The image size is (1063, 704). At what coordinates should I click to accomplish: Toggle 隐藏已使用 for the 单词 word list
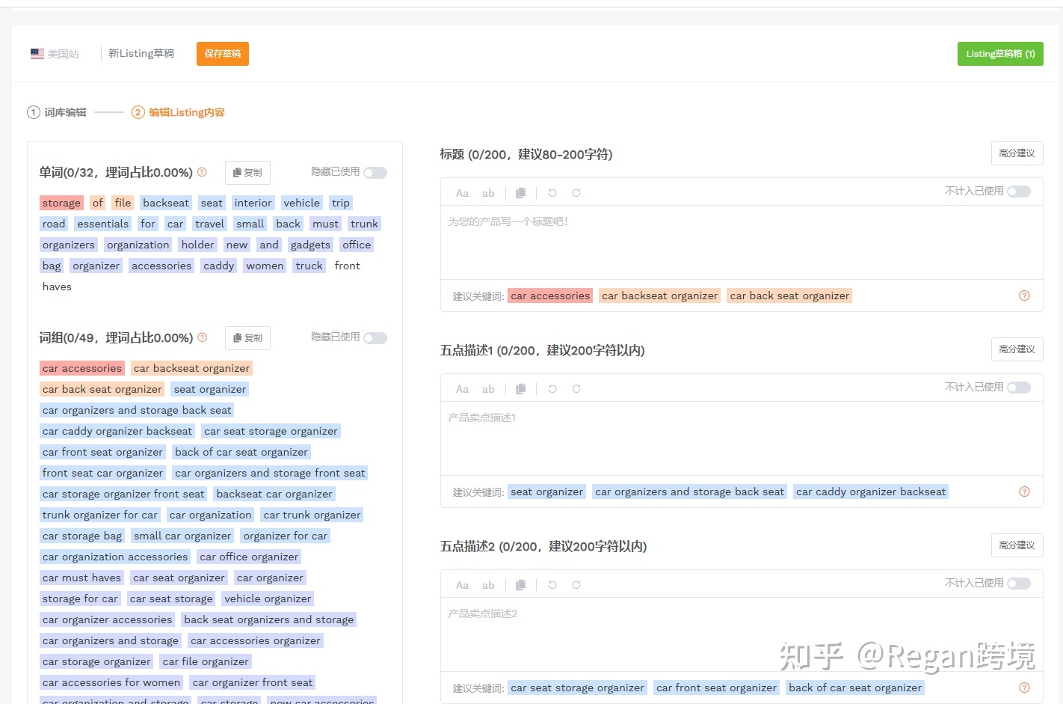click(x=375, y=171)
